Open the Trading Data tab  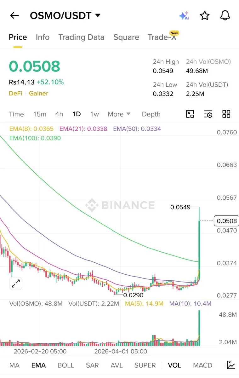(x=81, y=37)
